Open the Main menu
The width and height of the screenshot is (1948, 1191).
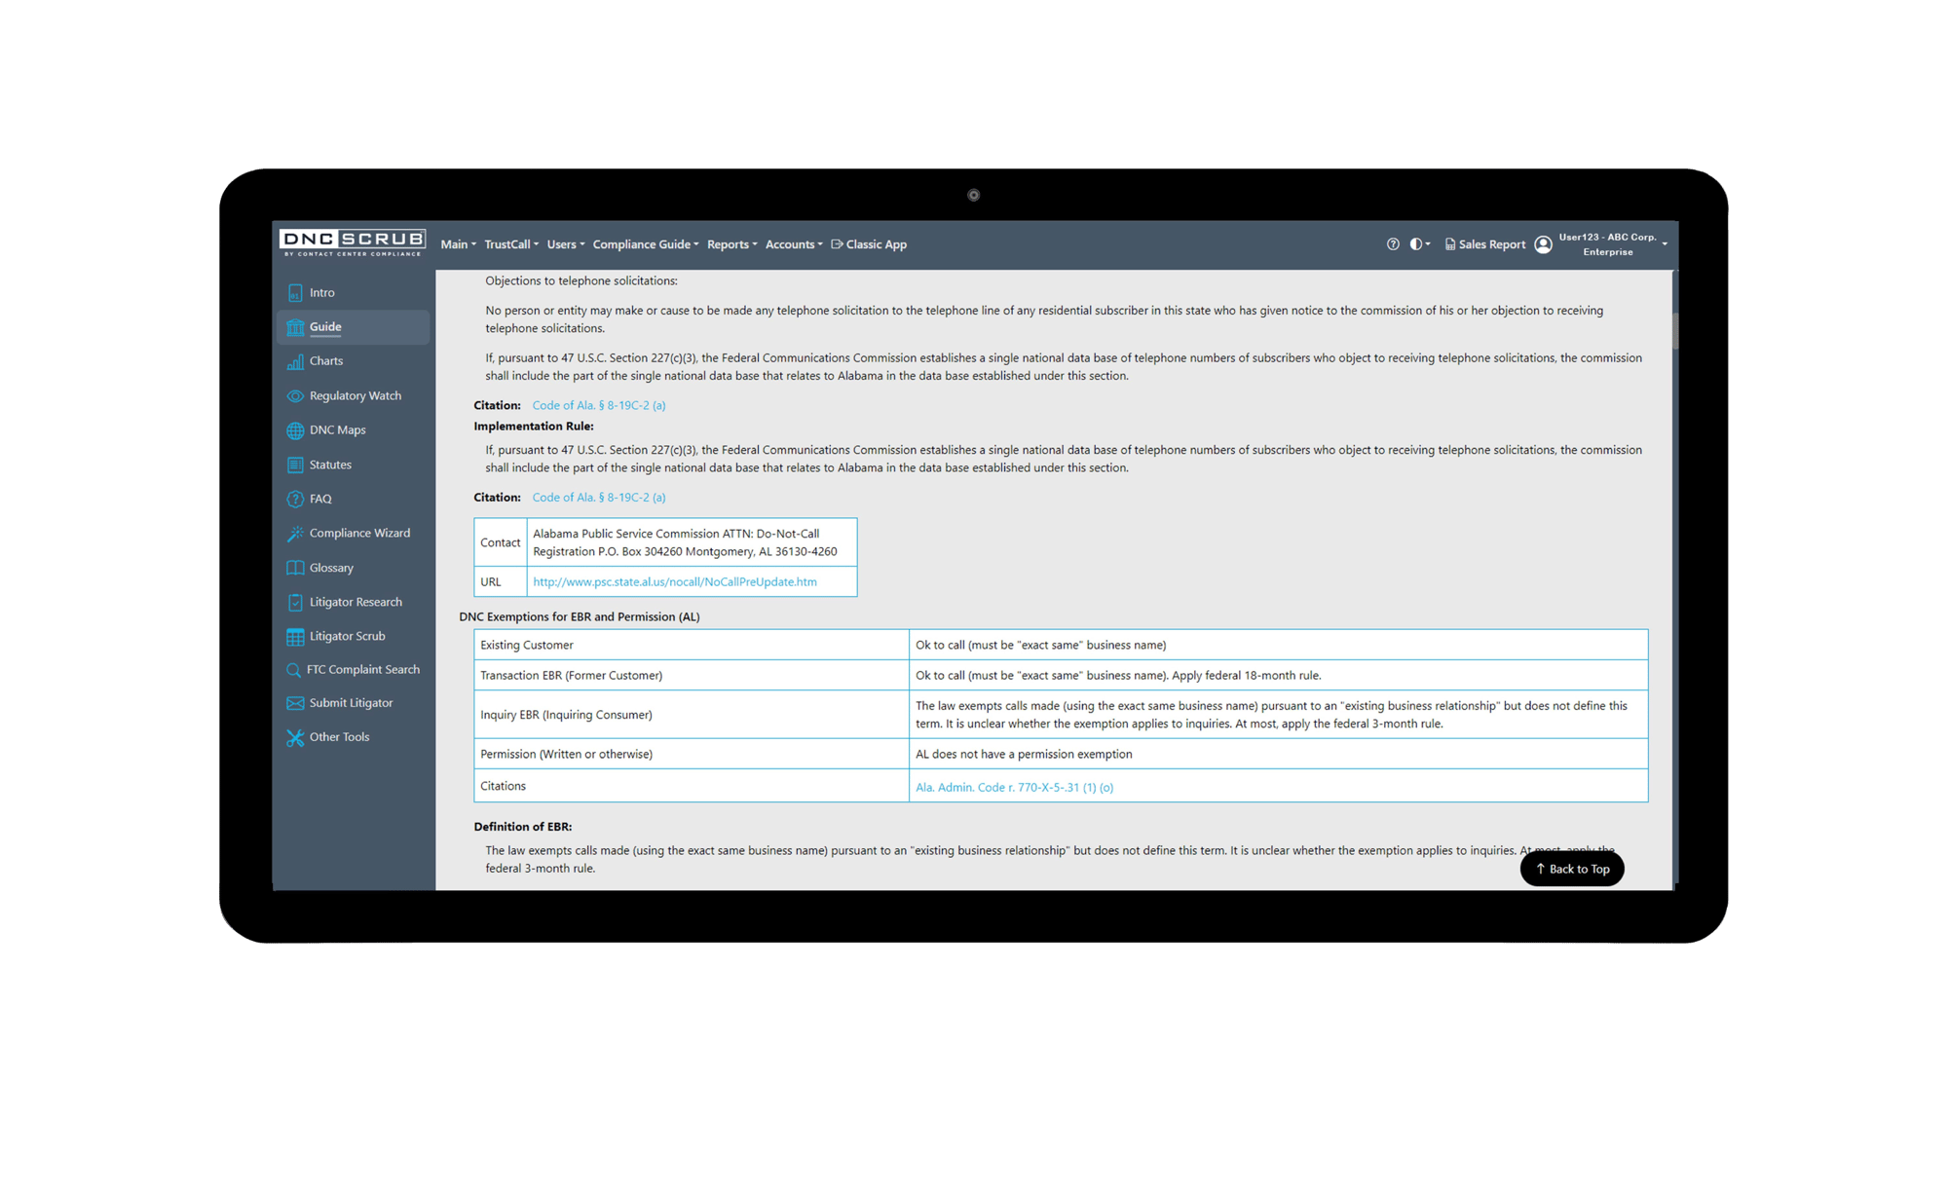pos(456,243)
